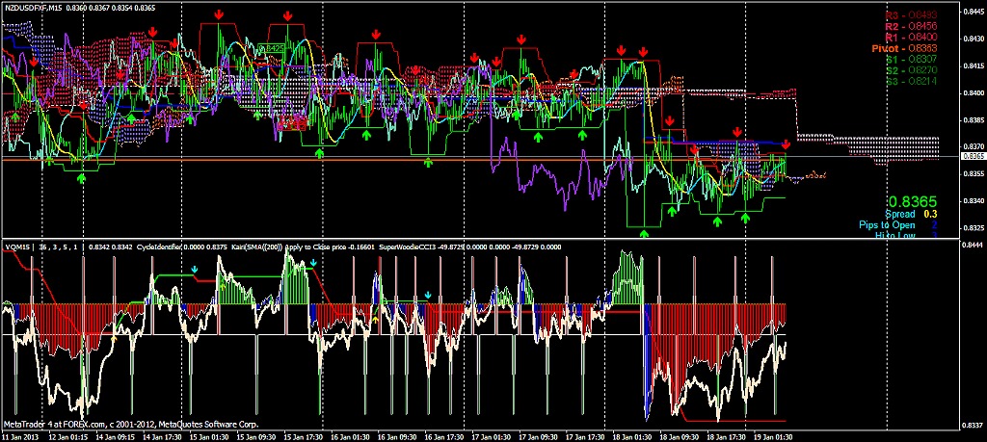
Task: Click the 0.8430 price axis label
Action: (974, 39)
